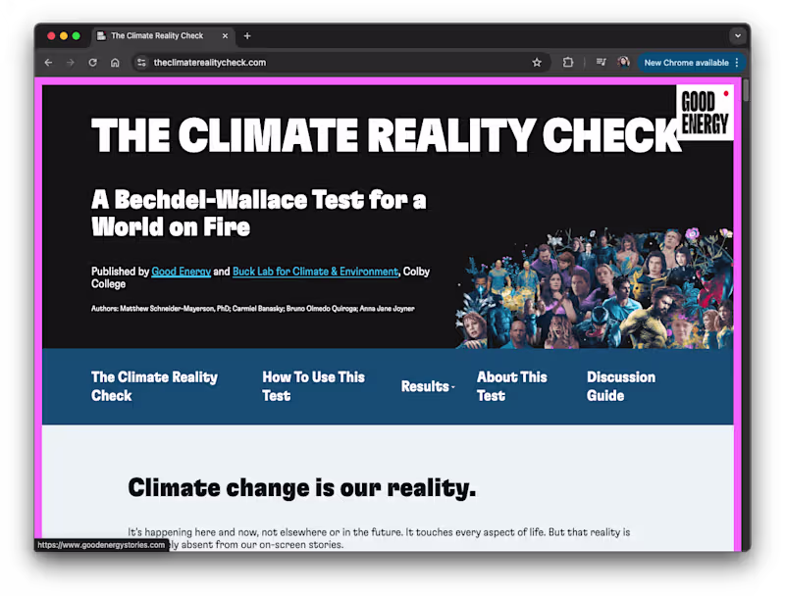Click 'A Bechdel-Wallace Test for a World on Fire' subtitle
Image resolution: width=785 pixels, height=597 pixels.
pos(258,213)
